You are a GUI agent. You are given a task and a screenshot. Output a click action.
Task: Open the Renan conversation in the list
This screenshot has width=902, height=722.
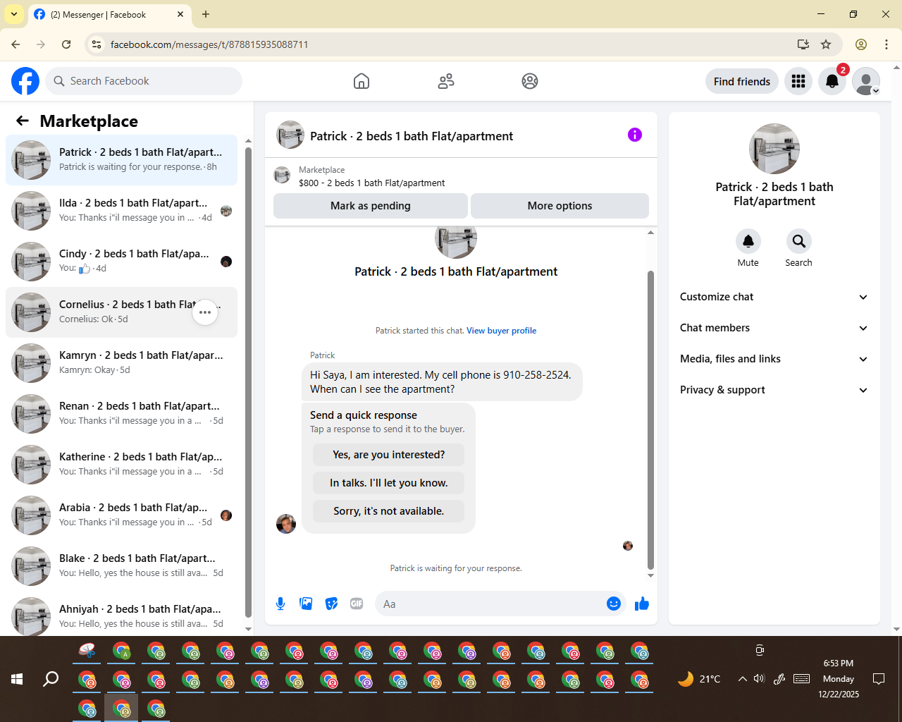121,414
